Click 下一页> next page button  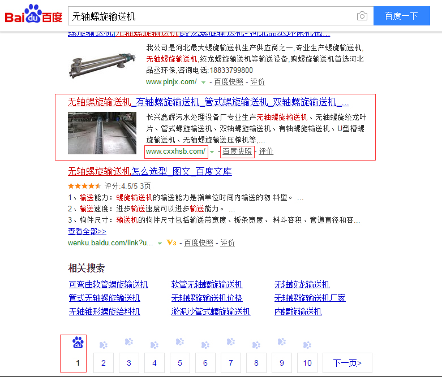[347, 363]
